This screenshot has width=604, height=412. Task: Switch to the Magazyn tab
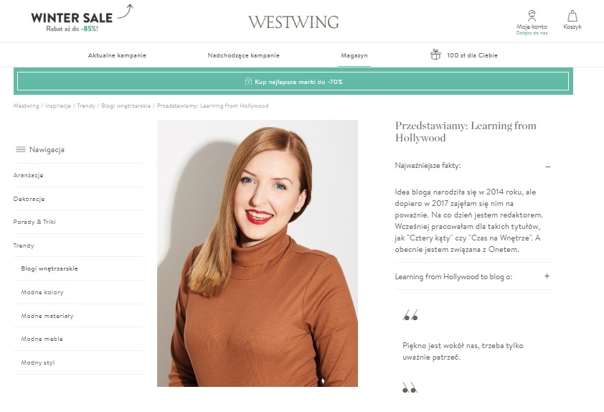pyautogui.click(x=354, y=55)
